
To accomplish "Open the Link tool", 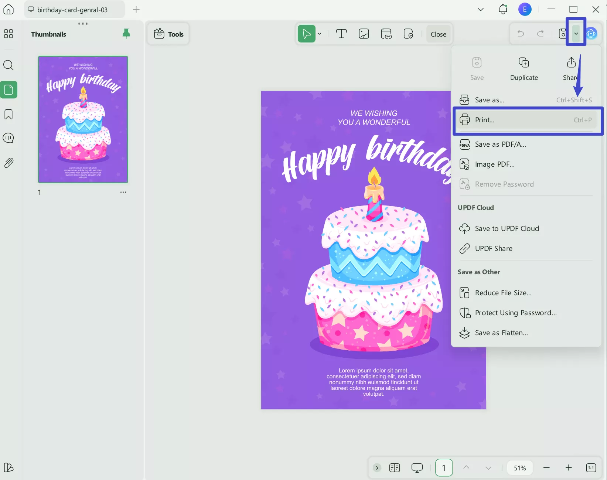I will point(386,34).
